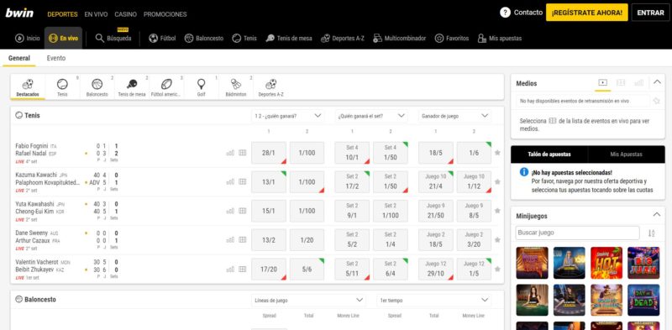Select the Evento tab
The height and width of the screenshot is (330, 672).
(56, 58)
